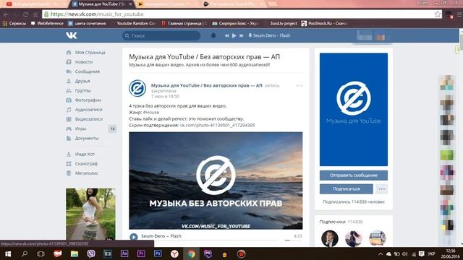
Task: Open the Chrome main menu
Action: pyautogui.click(x=459, y=14)
